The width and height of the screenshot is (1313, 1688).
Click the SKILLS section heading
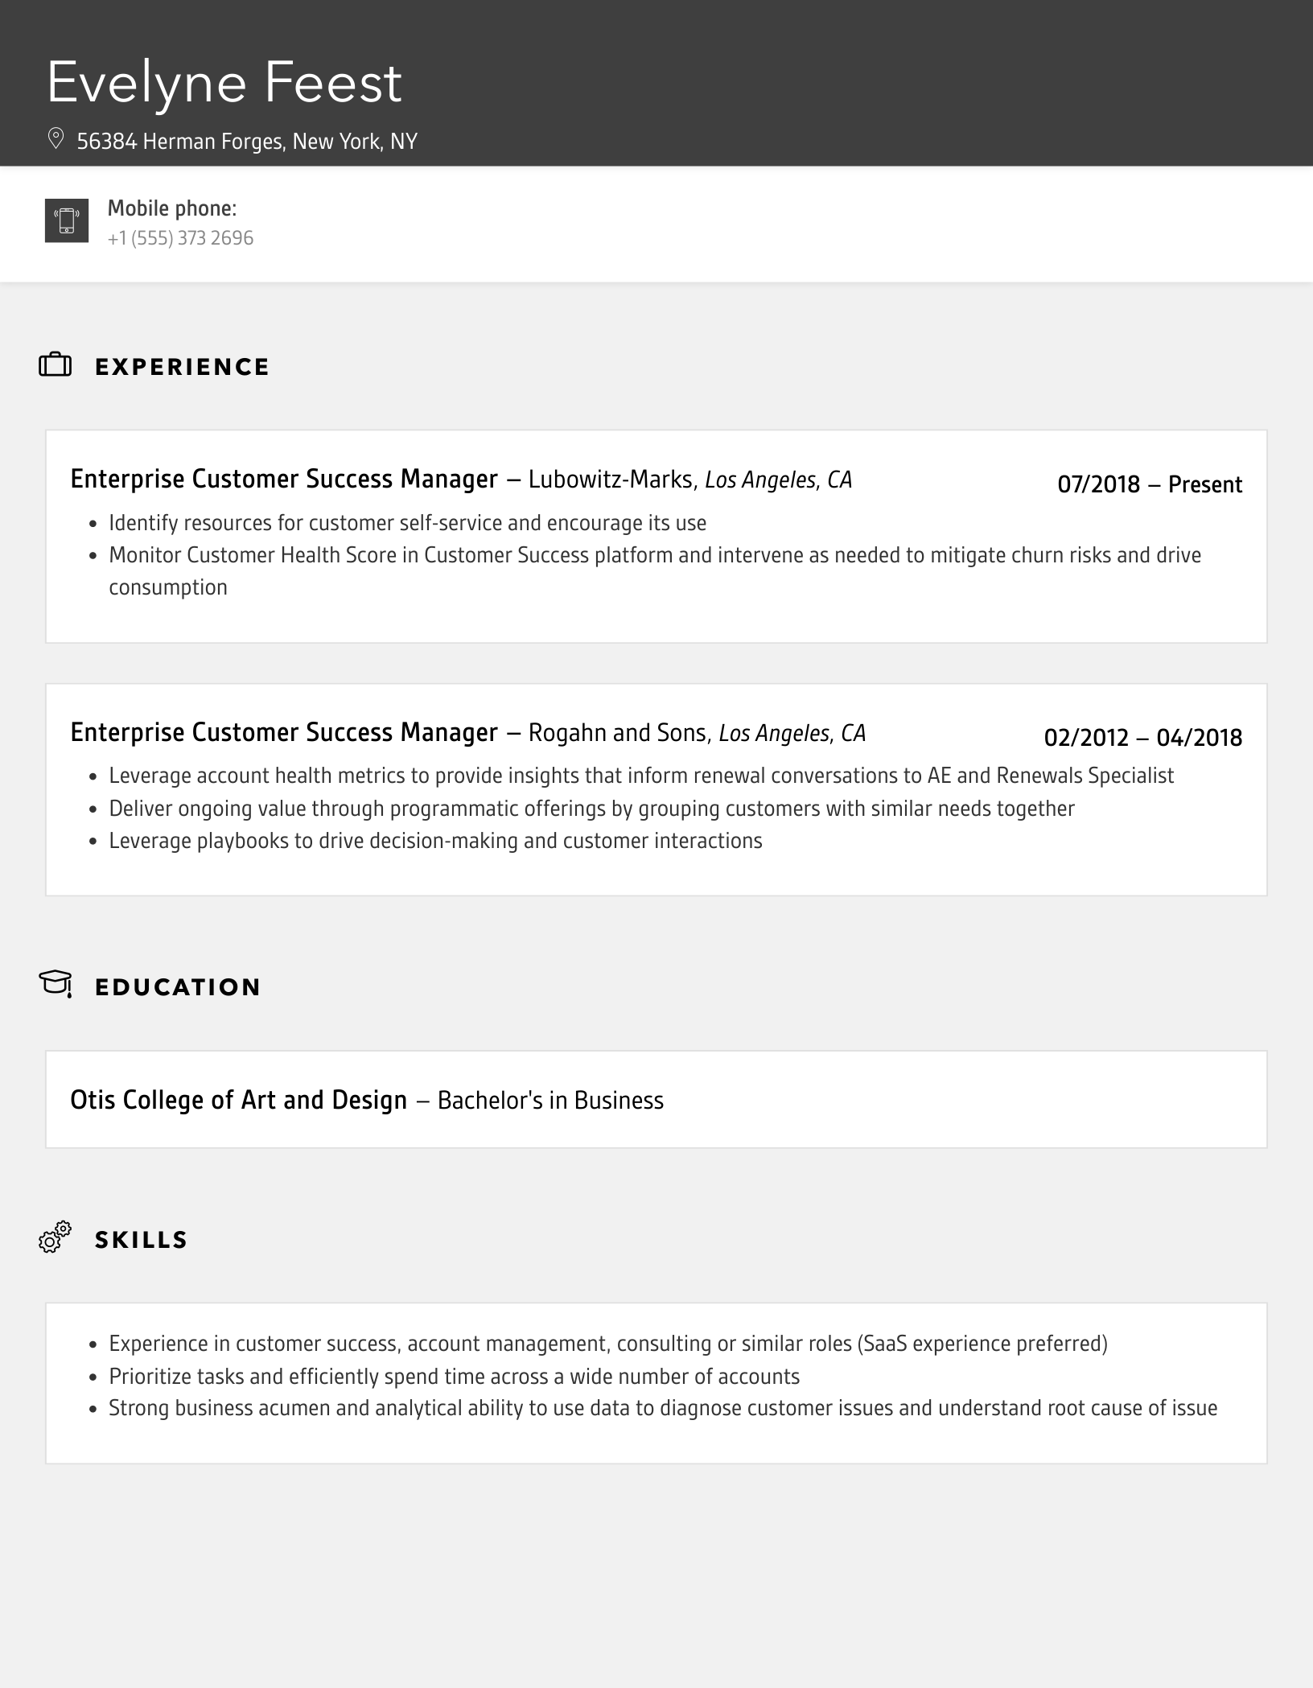pyautogui.click(x=141, y=1240)
